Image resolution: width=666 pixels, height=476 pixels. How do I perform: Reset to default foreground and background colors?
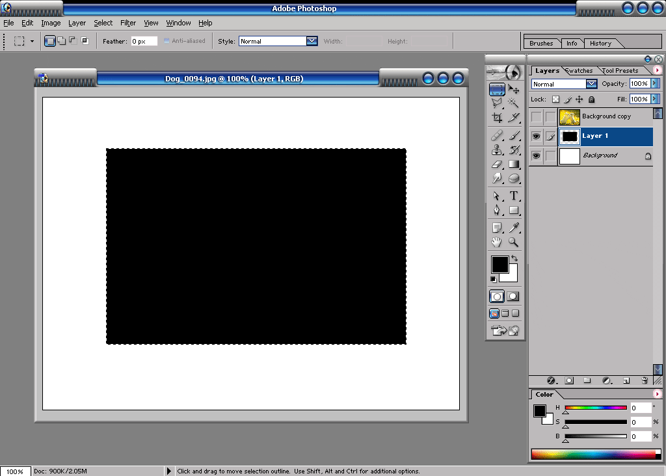tap(493, 279)
